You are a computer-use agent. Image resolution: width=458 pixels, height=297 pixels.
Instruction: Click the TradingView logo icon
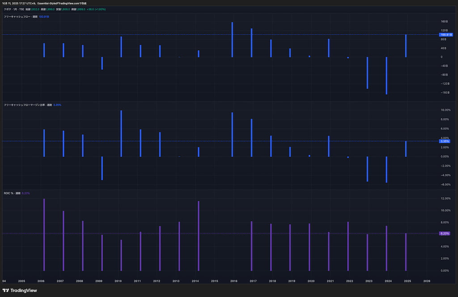6,290
